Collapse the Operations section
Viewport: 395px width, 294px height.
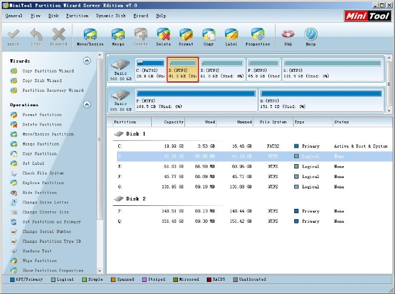coord(87,104)
